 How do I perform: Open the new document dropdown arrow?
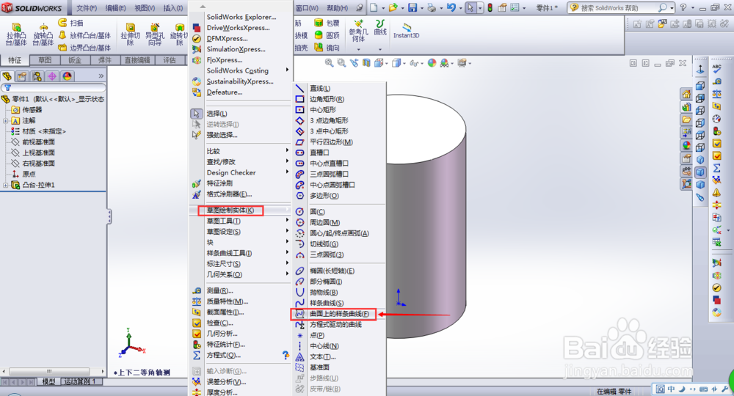[383, 8]
